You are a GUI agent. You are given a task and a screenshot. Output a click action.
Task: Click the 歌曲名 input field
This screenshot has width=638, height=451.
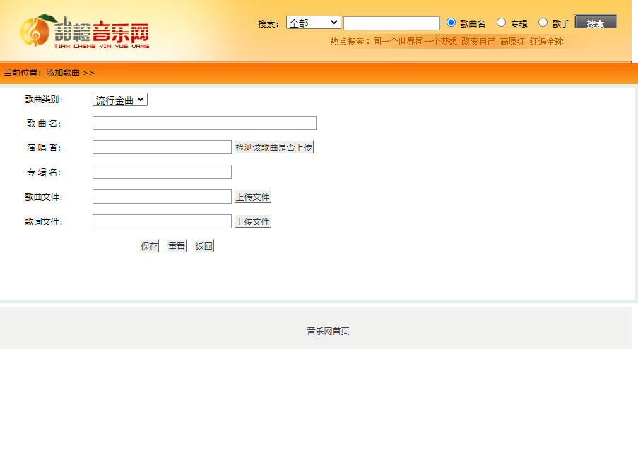coord(203,122)
